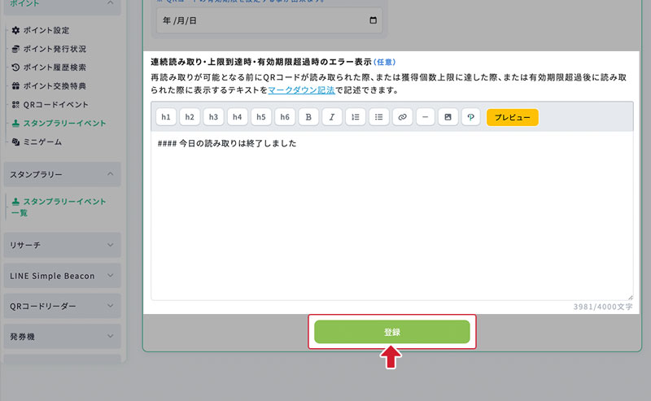Apply h1 heading style

(x=166, y=117)
